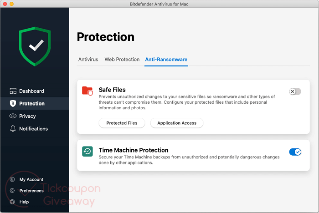Open My Account link
This screenshot has height=213, width=319.
click(x=31, y=179)
